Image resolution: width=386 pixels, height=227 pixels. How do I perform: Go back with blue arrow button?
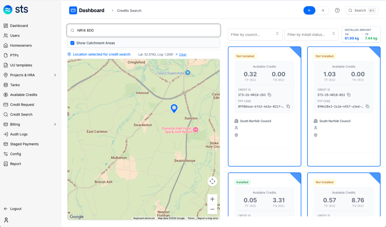[x=309, y=10]
